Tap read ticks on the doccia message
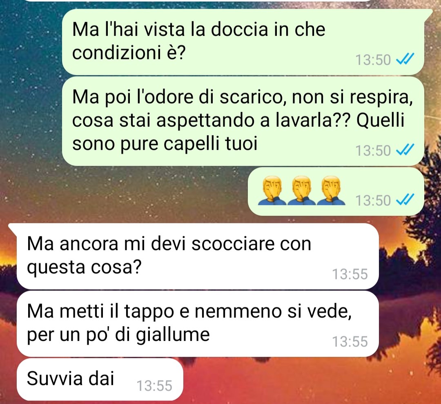Image resolution: width=441 pixels, height=404 pixels. pyautogui.click(x=405, y=59)
